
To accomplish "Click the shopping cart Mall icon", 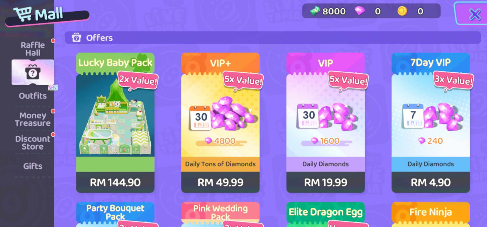I will (22, 14).
